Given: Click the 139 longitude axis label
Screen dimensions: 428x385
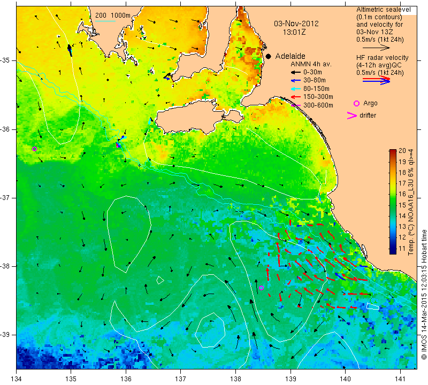Looking at the screenshot, I should (291, 379).
